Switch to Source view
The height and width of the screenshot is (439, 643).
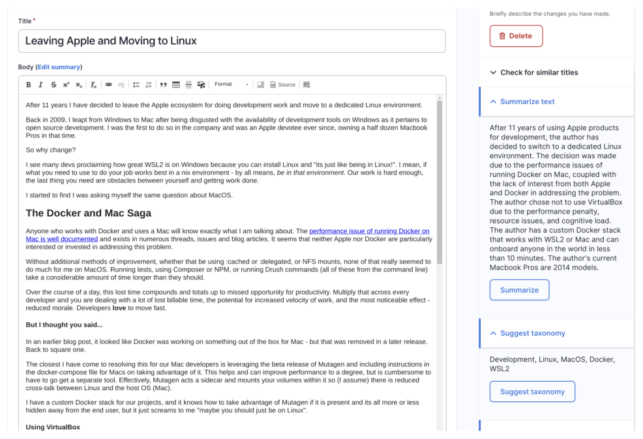pos(282,85)
